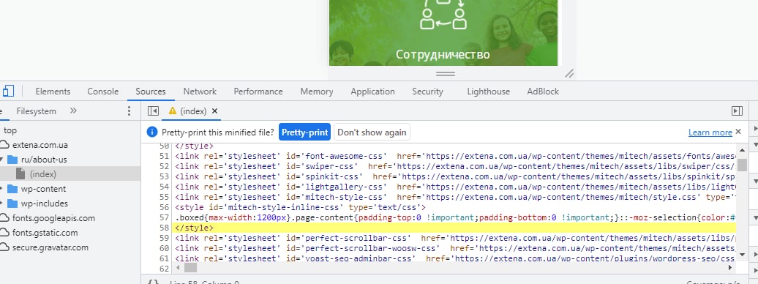Click the collaboration people icon
758x284 pixels.
point(443,15)
